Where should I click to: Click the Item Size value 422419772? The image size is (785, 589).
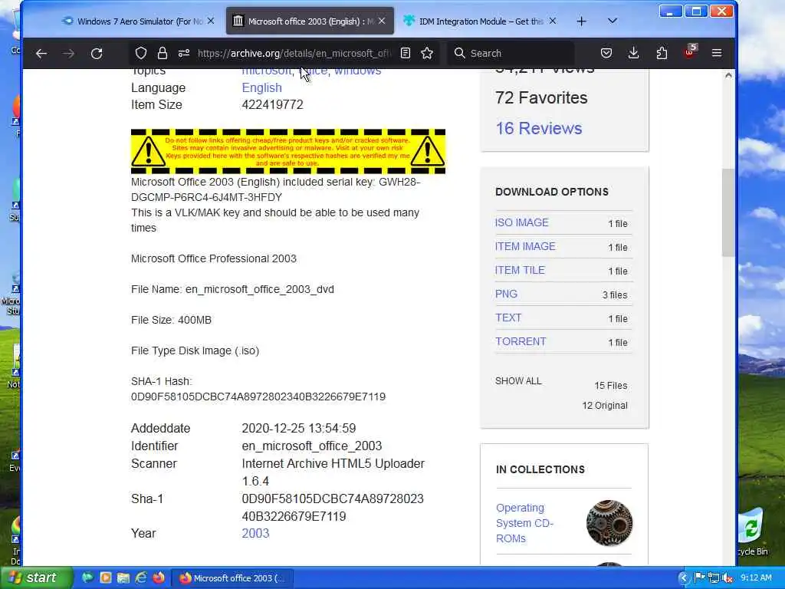tap(272, 104)
